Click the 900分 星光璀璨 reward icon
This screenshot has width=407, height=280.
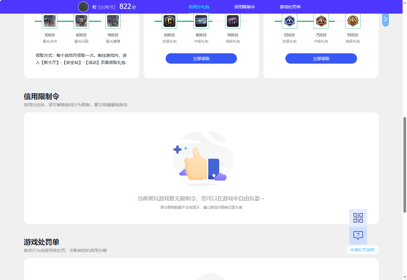click(113, 21)
